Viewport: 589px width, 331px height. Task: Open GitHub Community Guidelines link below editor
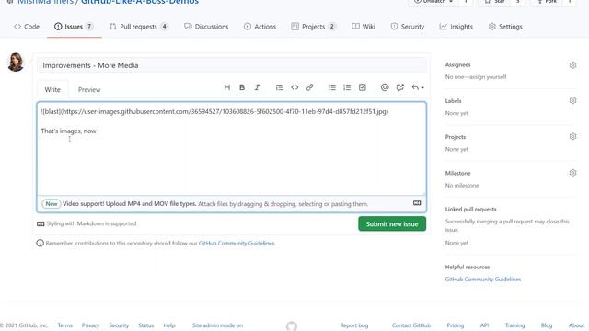coord(237,243)
